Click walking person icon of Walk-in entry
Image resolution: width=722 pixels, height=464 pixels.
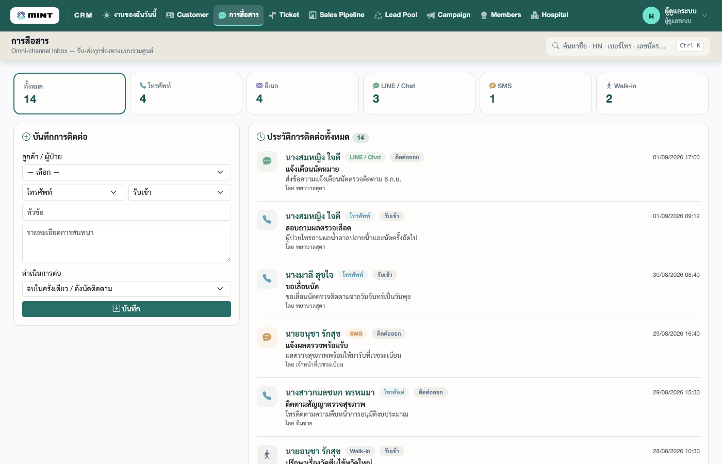tap(267, 455)
